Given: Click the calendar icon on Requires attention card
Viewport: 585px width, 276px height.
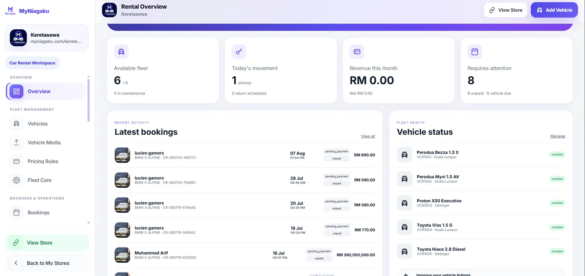Looking at the screenshot, I should point(475,52).
